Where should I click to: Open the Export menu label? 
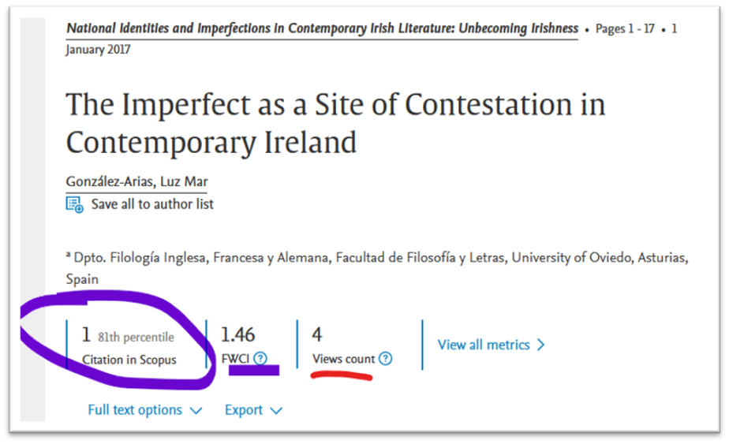point(243,410)
